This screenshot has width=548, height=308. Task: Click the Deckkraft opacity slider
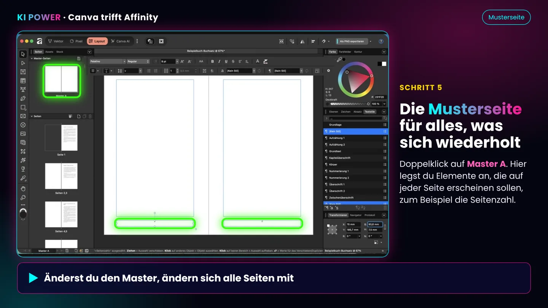pyautogui.click(x=350, y=104)
